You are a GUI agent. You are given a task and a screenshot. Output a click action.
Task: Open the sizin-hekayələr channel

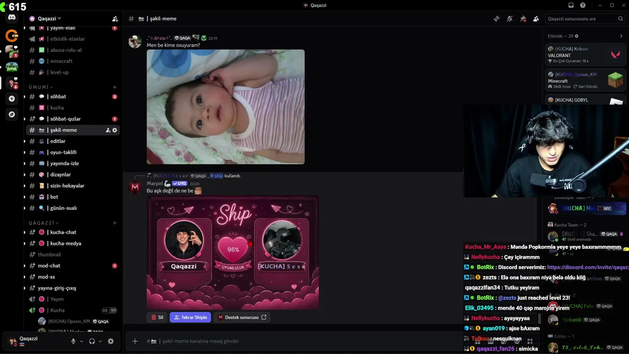point(73,186)
